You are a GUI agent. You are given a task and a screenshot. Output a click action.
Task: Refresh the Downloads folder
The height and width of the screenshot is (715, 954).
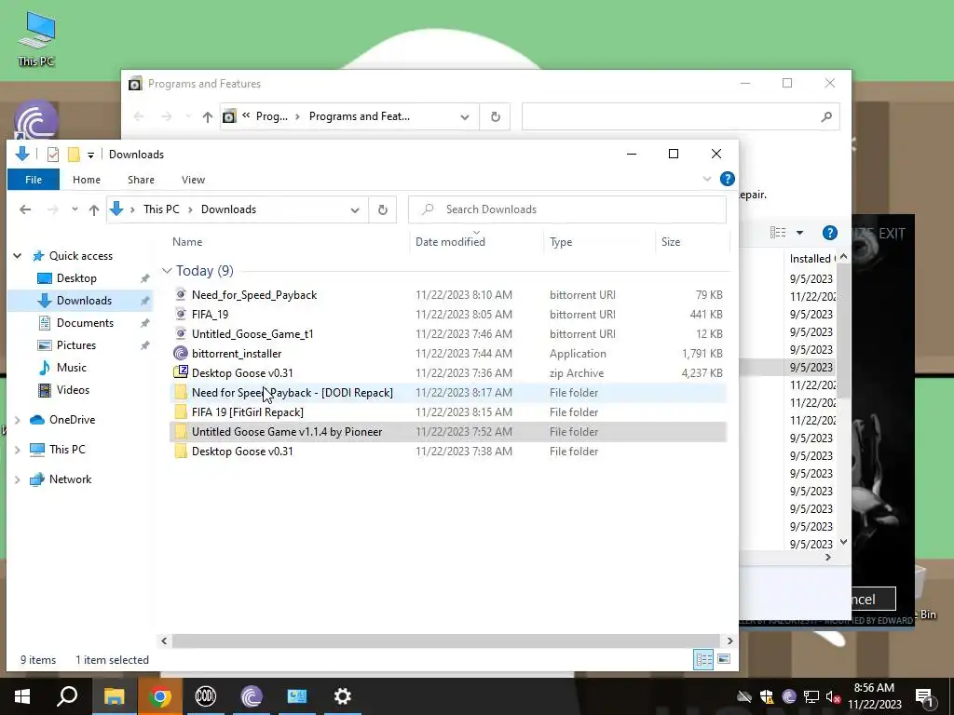coord(382,209)
